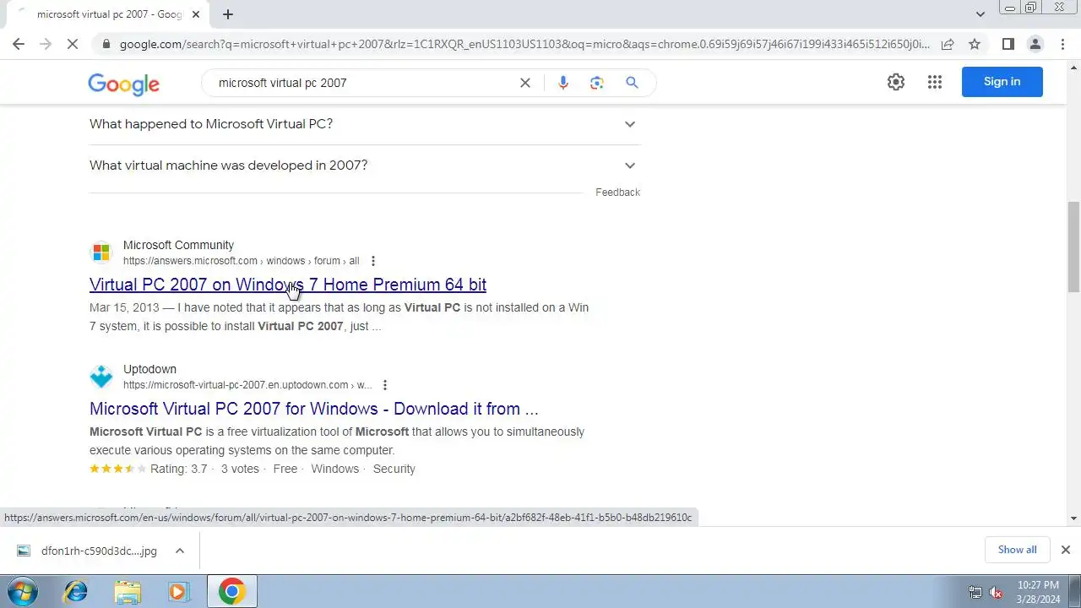Viewport: 1081px width, 608px height.
Task: Launch Internet Explorer from taskbar
Action: (x=76, y=592)
